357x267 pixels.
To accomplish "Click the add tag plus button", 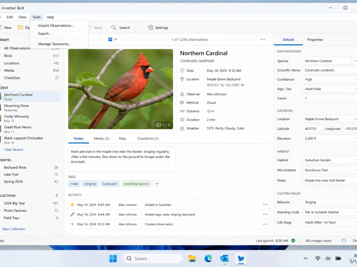I will [x=157, y=184].
